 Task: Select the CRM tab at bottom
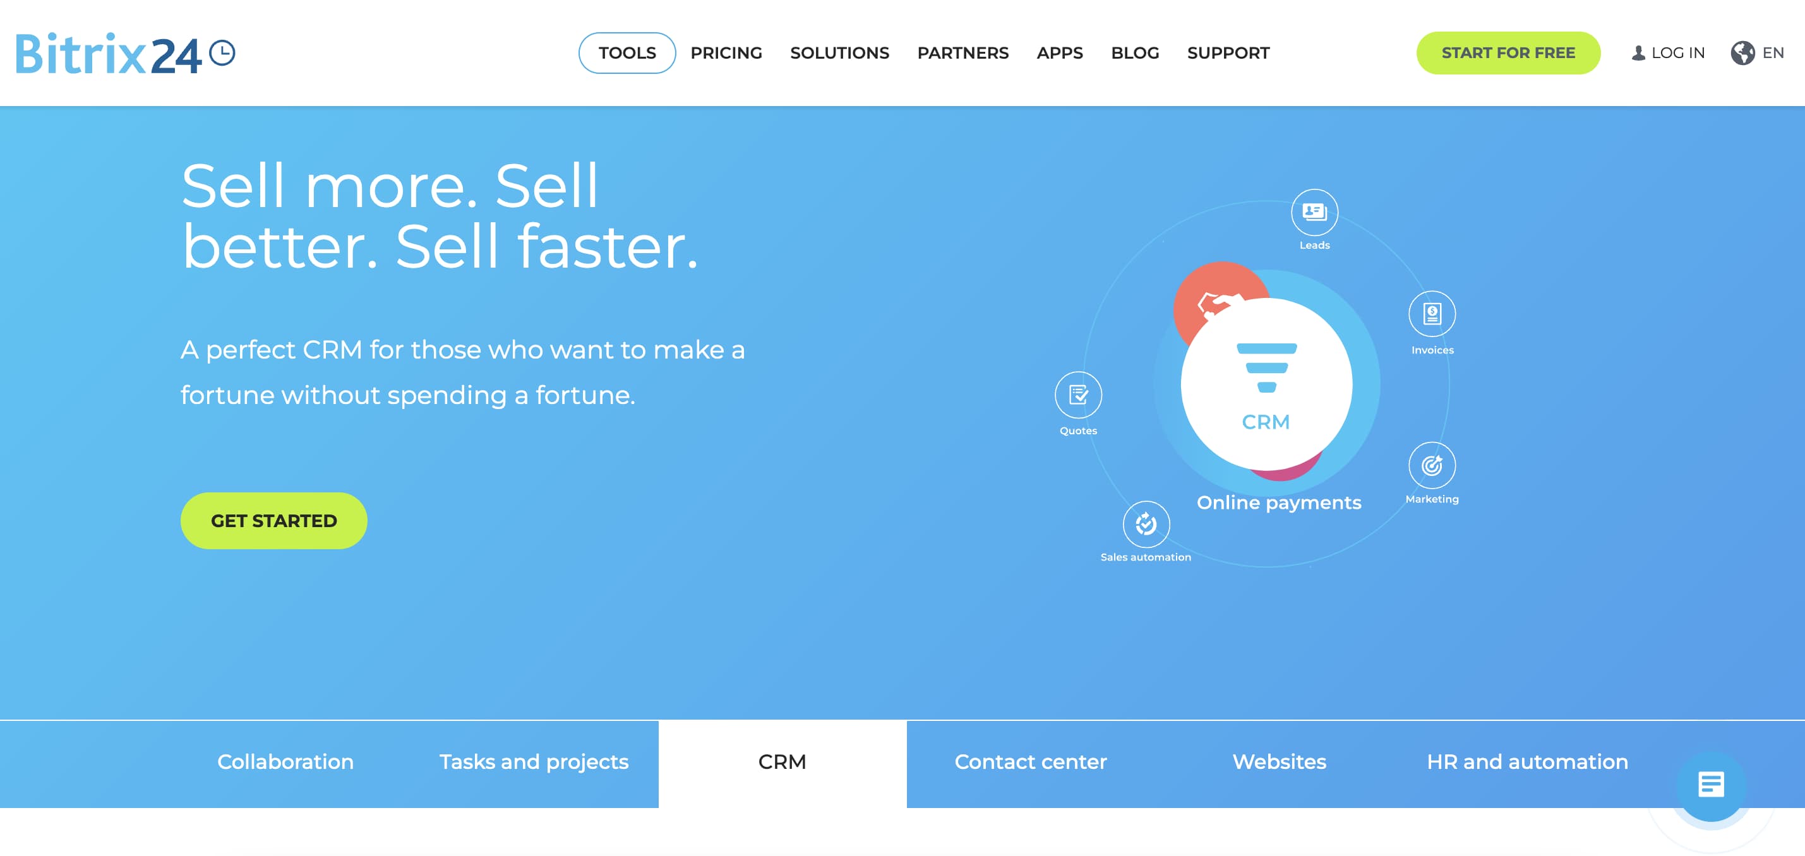pos(782,761)
